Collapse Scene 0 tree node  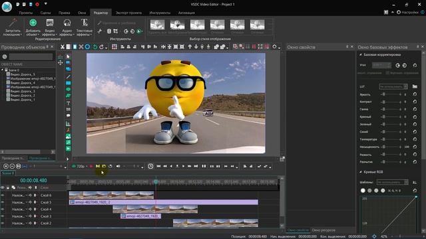(x=3, y=70)
